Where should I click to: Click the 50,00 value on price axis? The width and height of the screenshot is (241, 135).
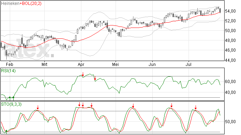(230, 31)
